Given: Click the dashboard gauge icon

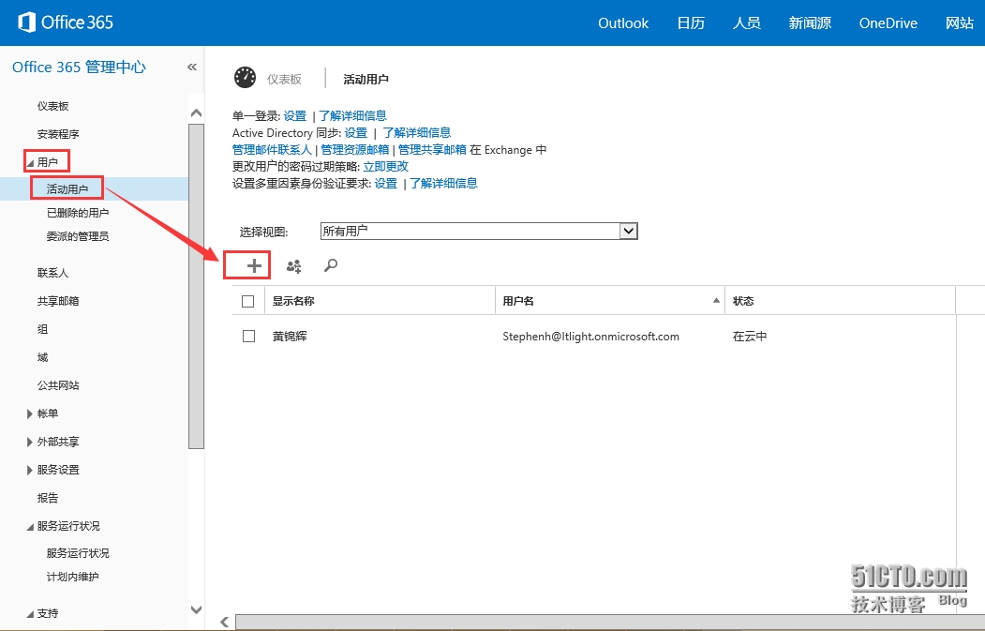Looking at the screenshot, I should click(x=245, y=78).
